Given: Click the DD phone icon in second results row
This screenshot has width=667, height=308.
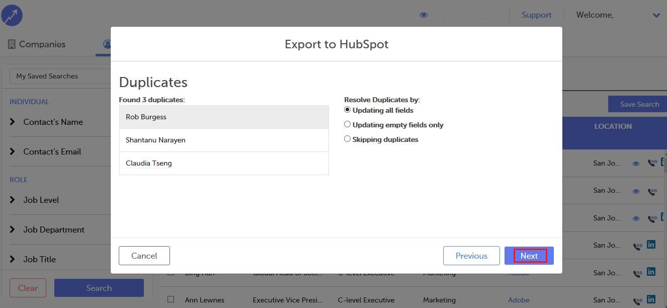Looking at the screenshot, I should tap(652, 191).
